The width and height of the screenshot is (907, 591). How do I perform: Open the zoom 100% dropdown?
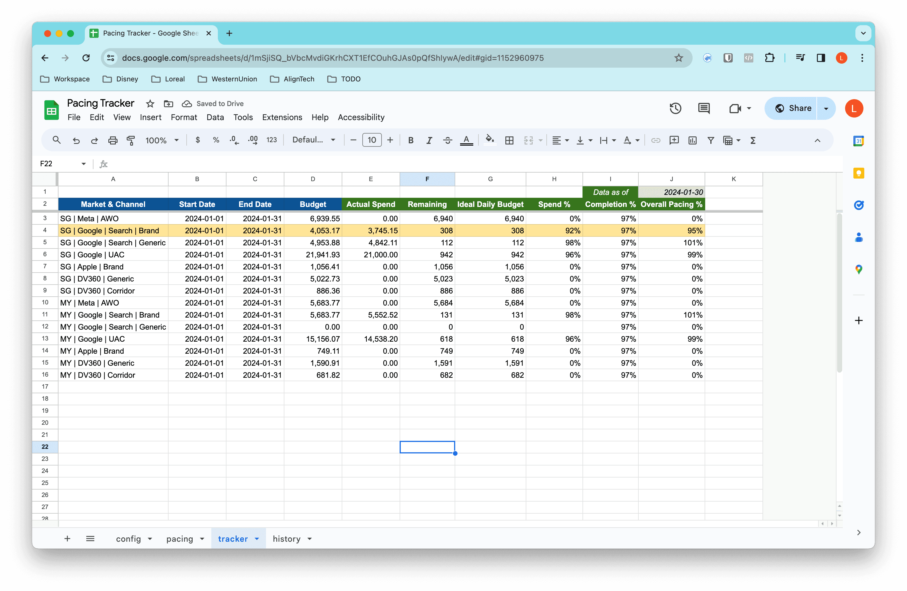[x=162, y=140]
